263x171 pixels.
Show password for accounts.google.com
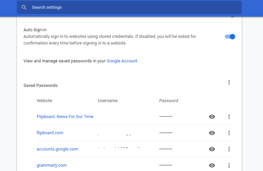point(212,149)
